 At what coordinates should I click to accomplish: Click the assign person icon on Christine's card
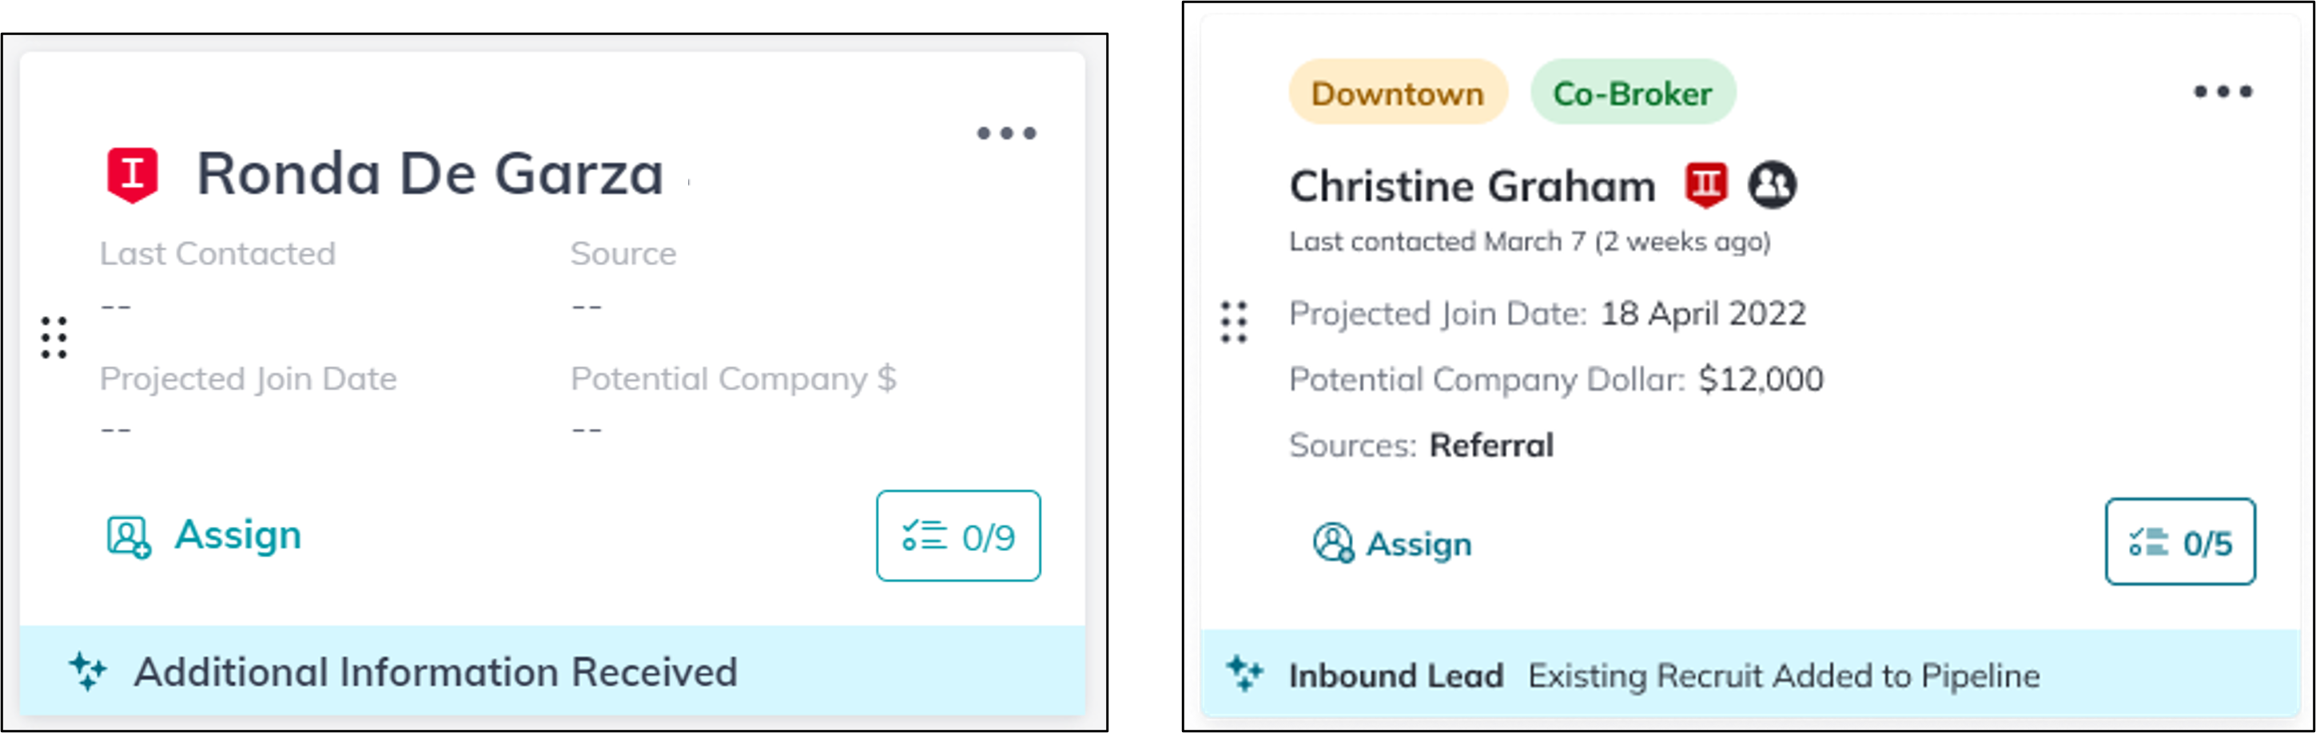tap(1332, 544)
